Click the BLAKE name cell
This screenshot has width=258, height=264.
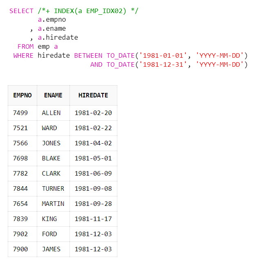click(x=53, y=158)
